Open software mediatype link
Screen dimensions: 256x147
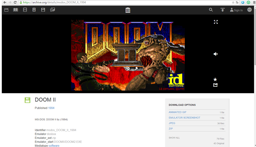pyautogui.click(x=54, y=146)
